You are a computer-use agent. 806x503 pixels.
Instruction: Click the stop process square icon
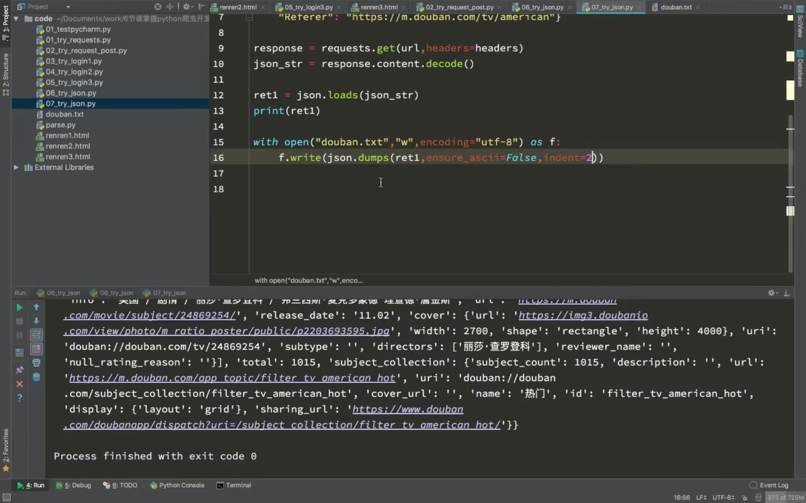click(x=19, y=322)
